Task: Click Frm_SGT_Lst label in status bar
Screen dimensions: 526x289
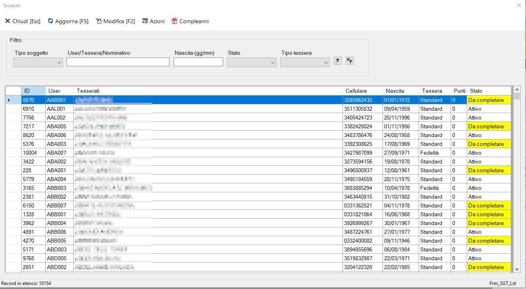Action: pos(502,283)
